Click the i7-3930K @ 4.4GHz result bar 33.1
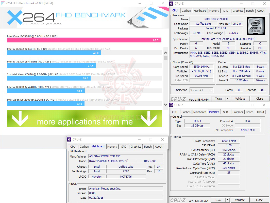The height and width of the screenshot is (203, 270). pyautogui.click(x=46, y=91)
